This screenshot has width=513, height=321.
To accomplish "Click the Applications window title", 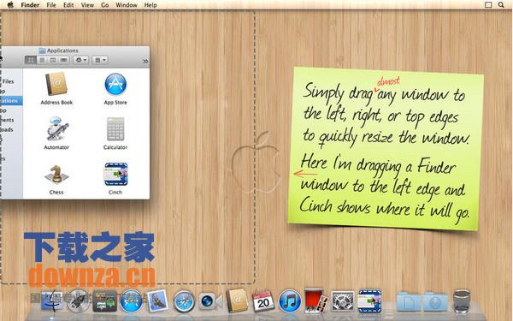I will pyautogui.click(x=62, y=51).
